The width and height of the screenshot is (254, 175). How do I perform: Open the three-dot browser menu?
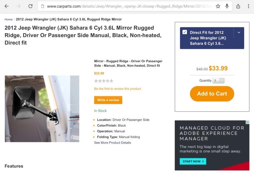point(248,6)
